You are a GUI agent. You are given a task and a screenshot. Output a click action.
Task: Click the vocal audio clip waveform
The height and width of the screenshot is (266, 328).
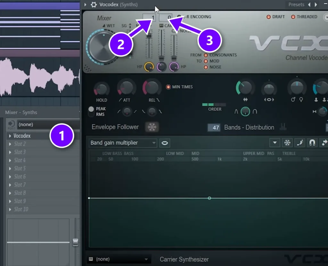(40, 77)
